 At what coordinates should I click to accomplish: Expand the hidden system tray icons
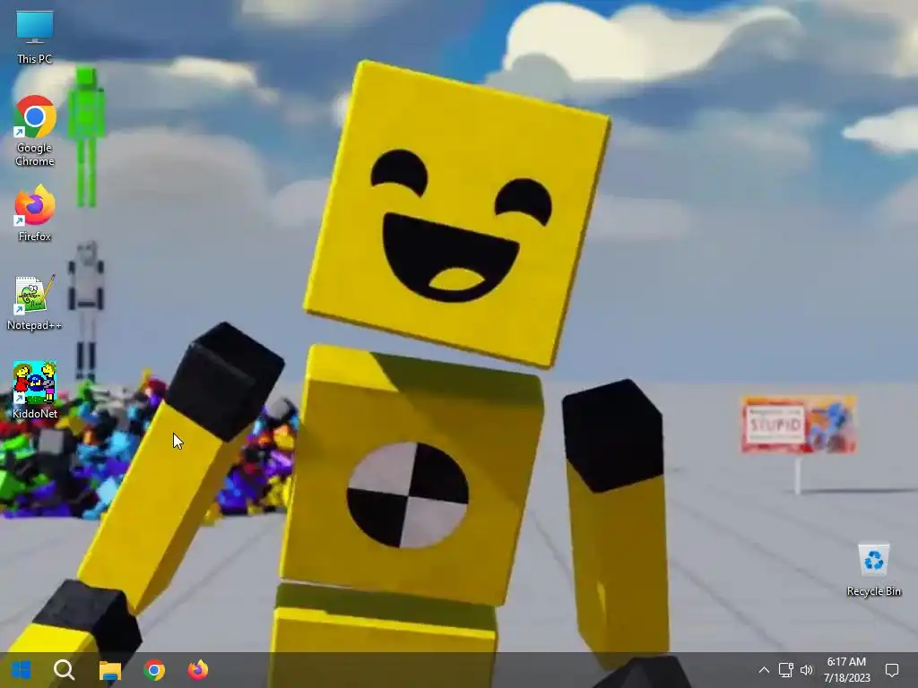pos(764,670)
